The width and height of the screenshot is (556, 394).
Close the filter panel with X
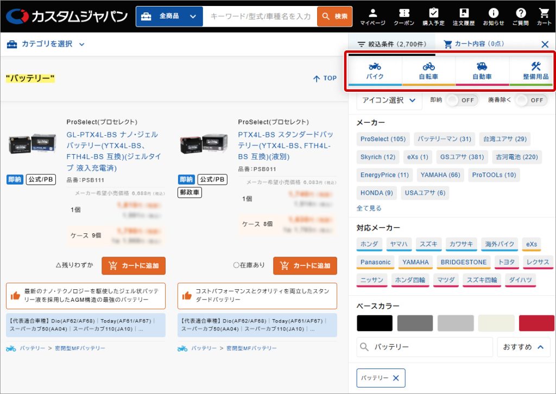click(x=545, y=45)
